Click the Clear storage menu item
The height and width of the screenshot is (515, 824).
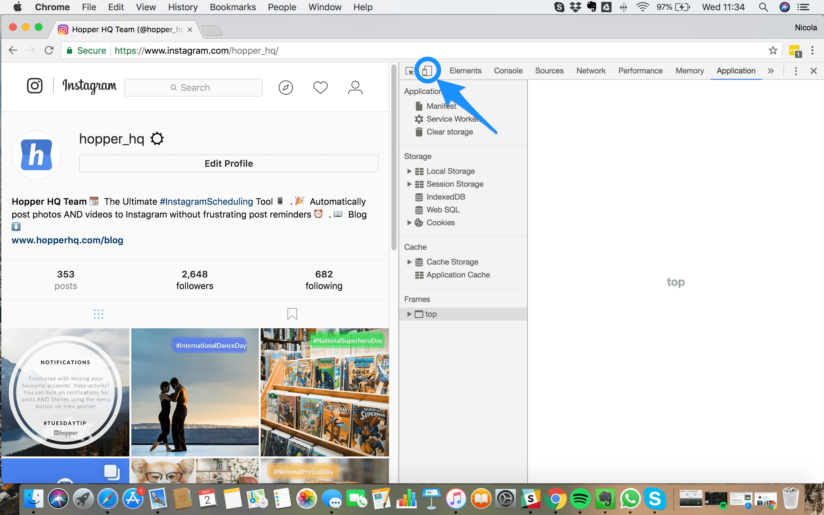[x=450, y=131]
